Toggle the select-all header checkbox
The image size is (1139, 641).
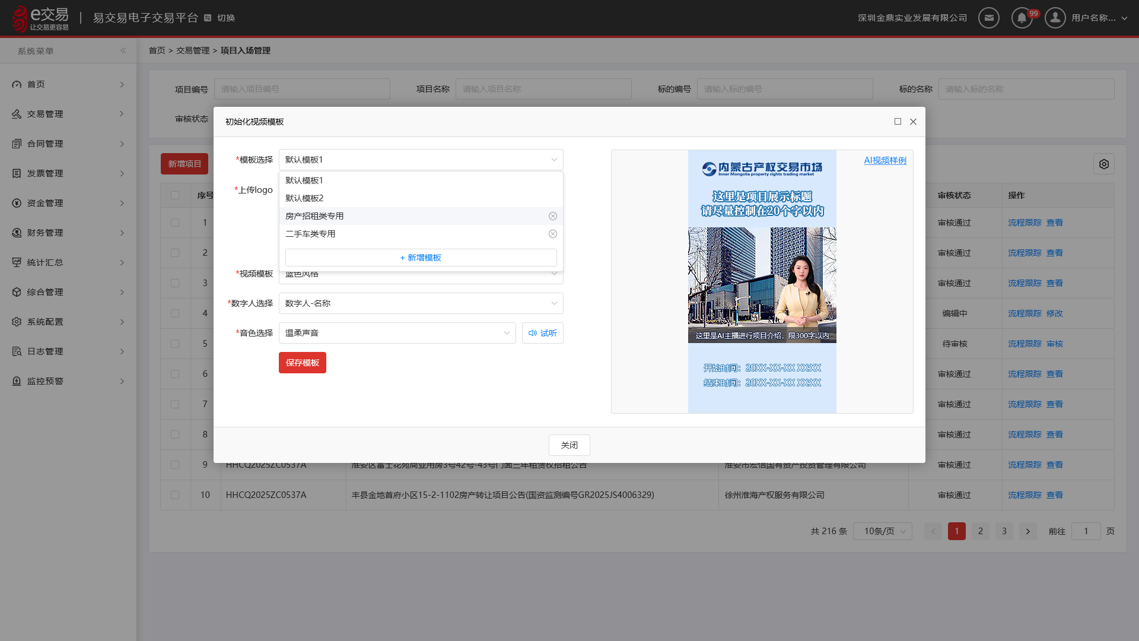pos(175,195)
